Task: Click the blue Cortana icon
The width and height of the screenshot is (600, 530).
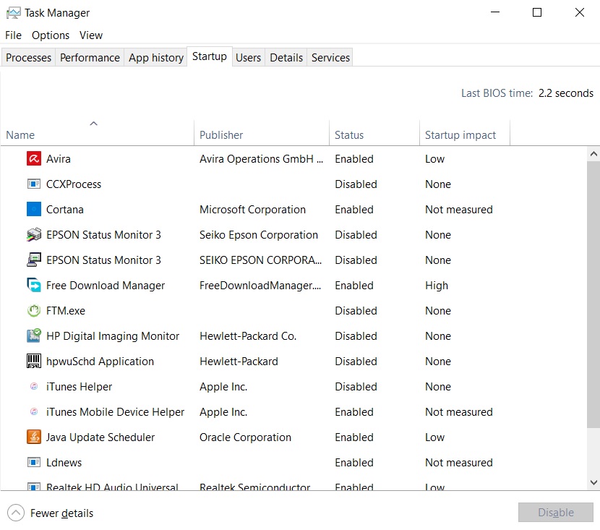Action: pyautogui.click(x=34, y=209)
